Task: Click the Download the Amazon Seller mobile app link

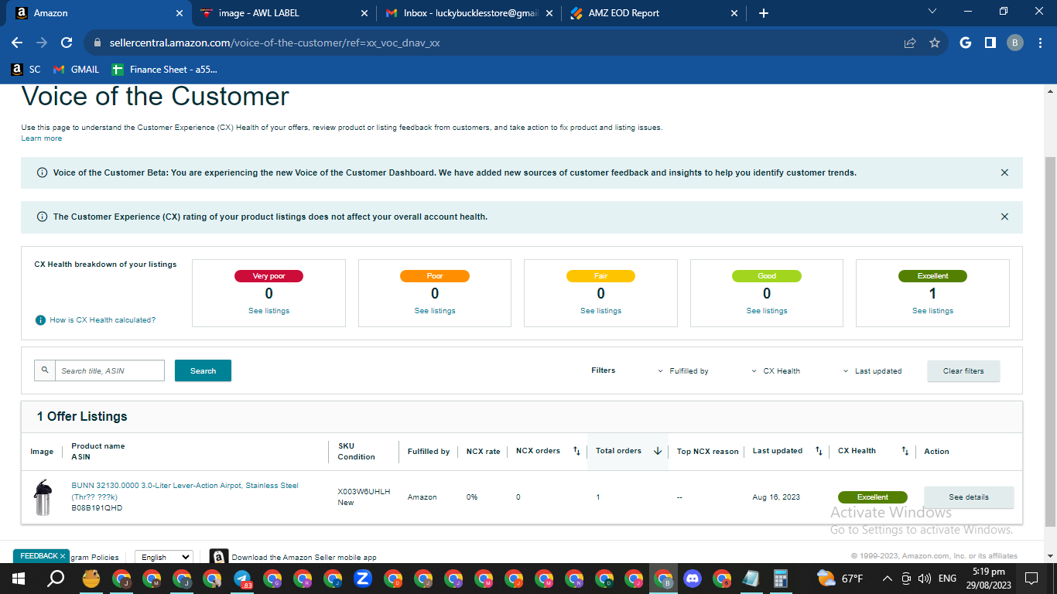Action: 304,557
